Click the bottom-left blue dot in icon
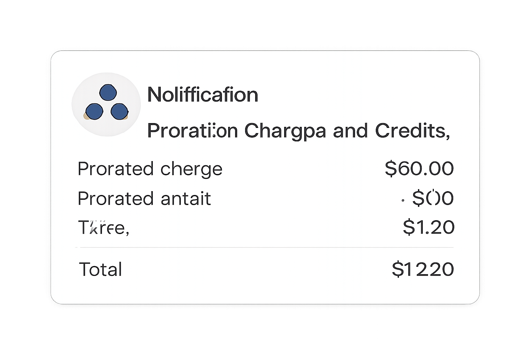 coord(94,112)
